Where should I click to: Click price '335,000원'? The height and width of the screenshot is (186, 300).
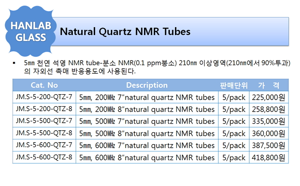(269, 121)
